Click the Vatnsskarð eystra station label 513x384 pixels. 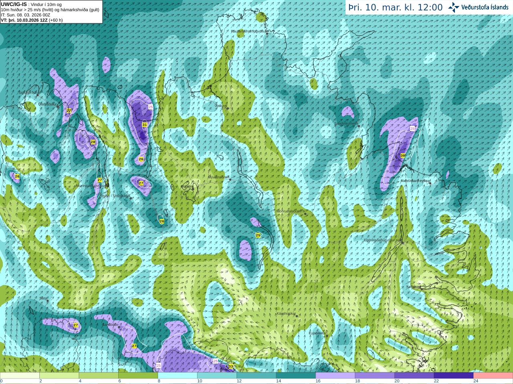coord(415,181)
